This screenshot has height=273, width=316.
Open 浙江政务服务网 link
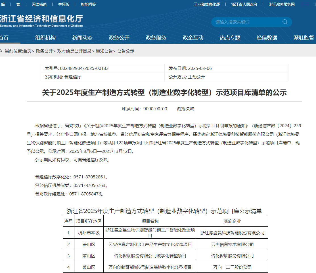pos(282,4)
